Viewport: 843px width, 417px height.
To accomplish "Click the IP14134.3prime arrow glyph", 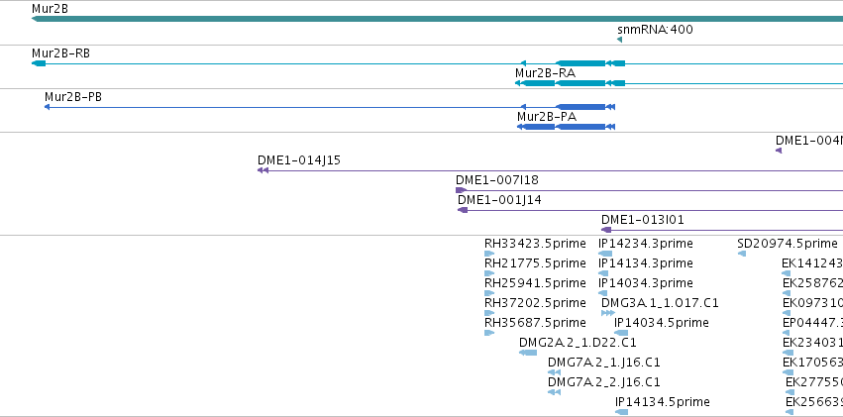I will (603, 273).
